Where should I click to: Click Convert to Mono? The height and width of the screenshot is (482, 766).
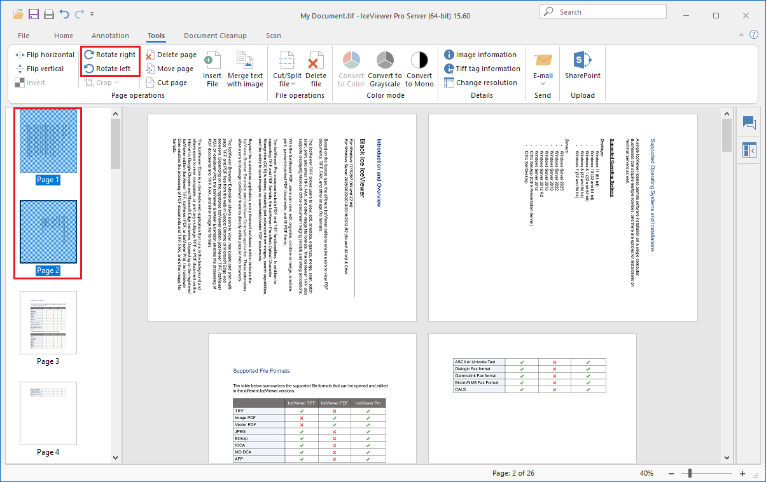click(419, 69)
